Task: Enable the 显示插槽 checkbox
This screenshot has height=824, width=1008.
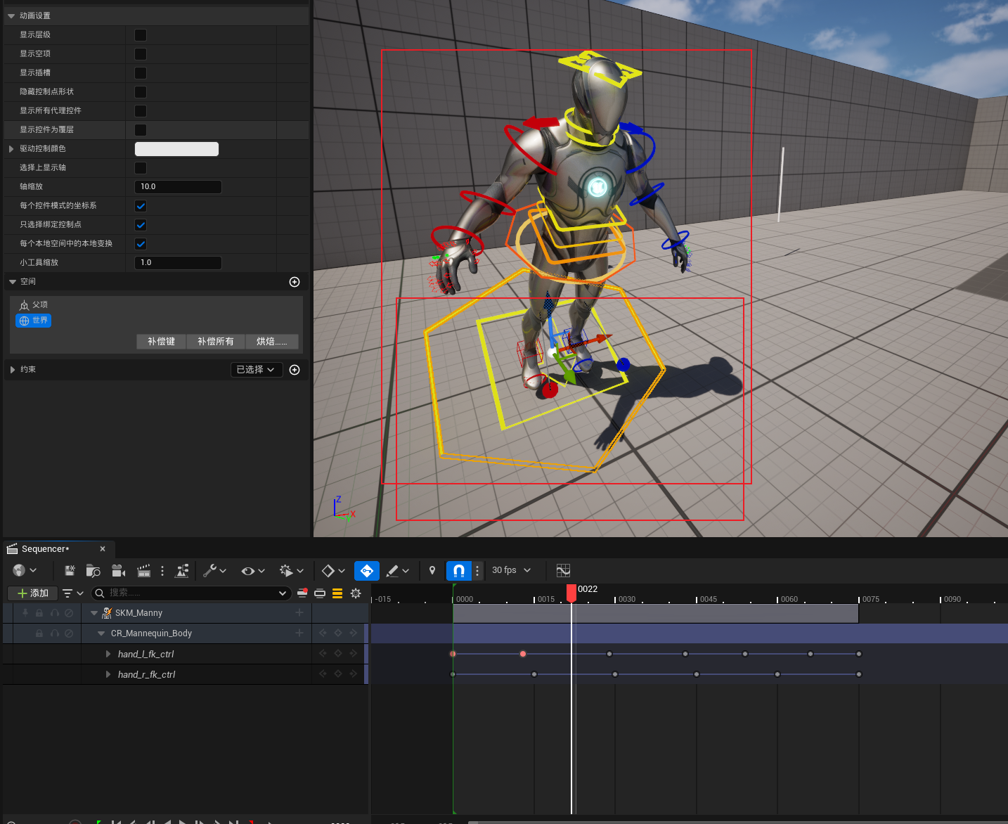Action: click(x=141, y=73)
